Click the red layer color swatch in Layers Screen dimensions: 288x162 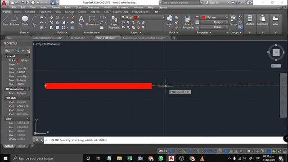click(135, 18)
